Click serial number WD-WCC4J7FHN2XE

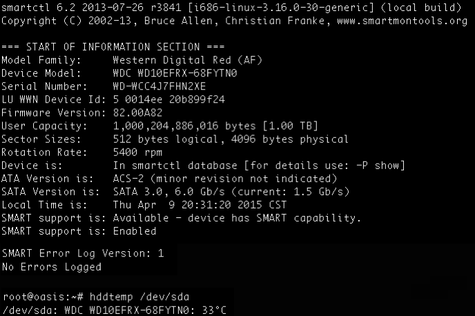pyautogui.click(x=159, y=86)
